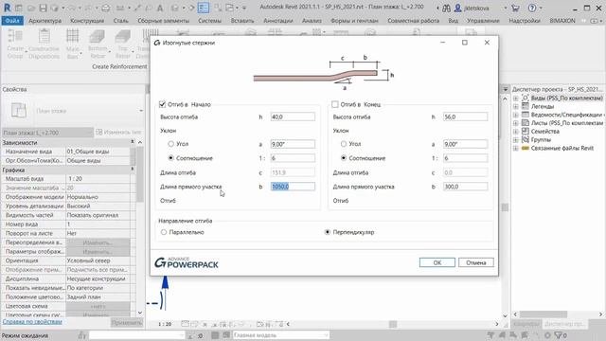Expand the Семейства tree node
Image resolution: width=606 pixels, height=341 pixels.
click(x=516, y=132)
